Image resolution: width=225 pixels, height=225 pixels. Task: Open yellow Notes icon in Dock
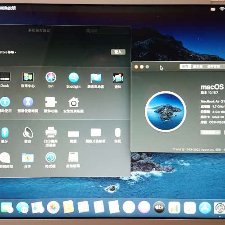point(68,207)
